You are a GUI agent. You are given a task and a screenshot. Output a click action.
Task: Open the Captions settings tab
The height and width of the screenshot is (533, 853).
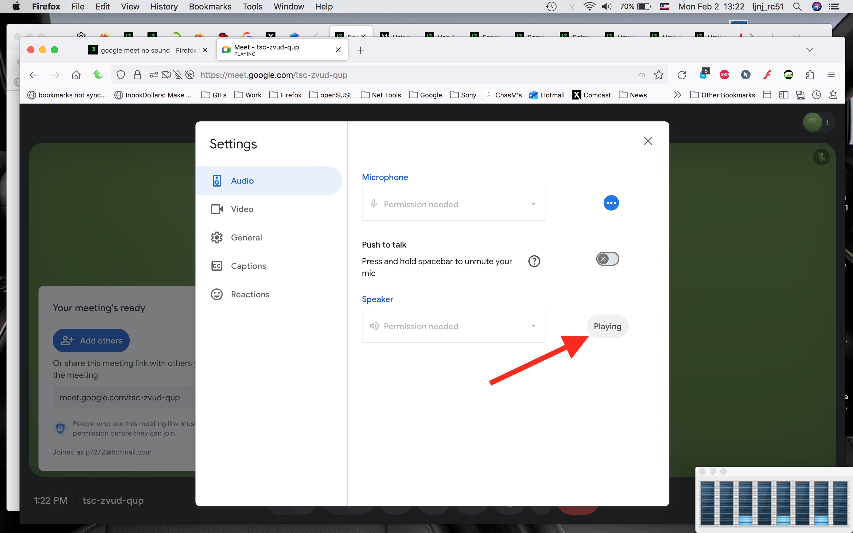(248, 266)
